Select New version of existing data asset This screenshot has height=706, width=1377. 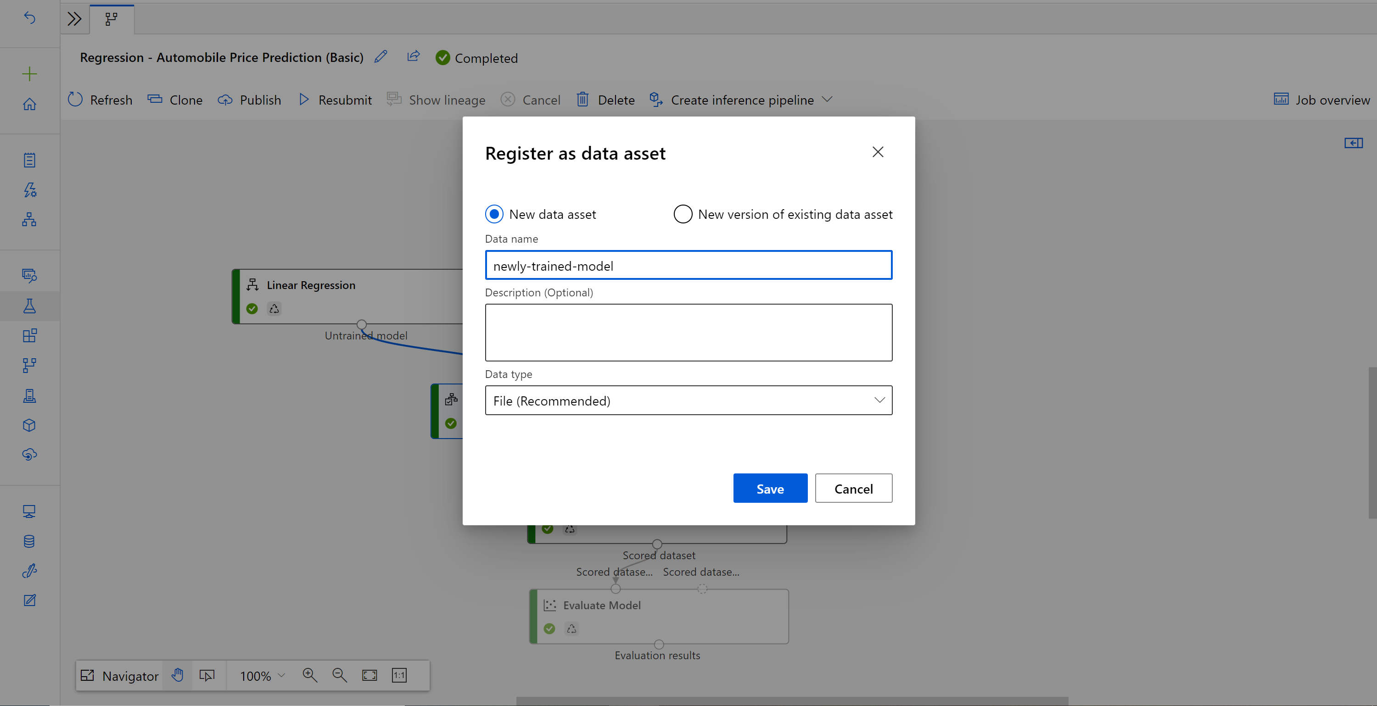click(683, 213)
